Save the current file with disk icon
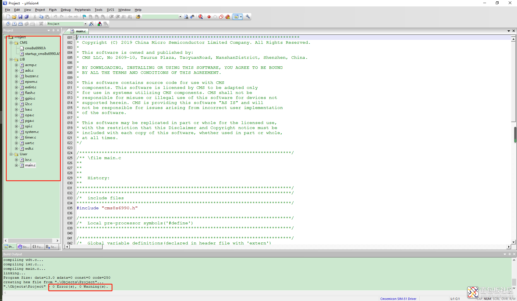Image resolution: width=517 pixels, height=301 pixels. [x=20, y=17]
